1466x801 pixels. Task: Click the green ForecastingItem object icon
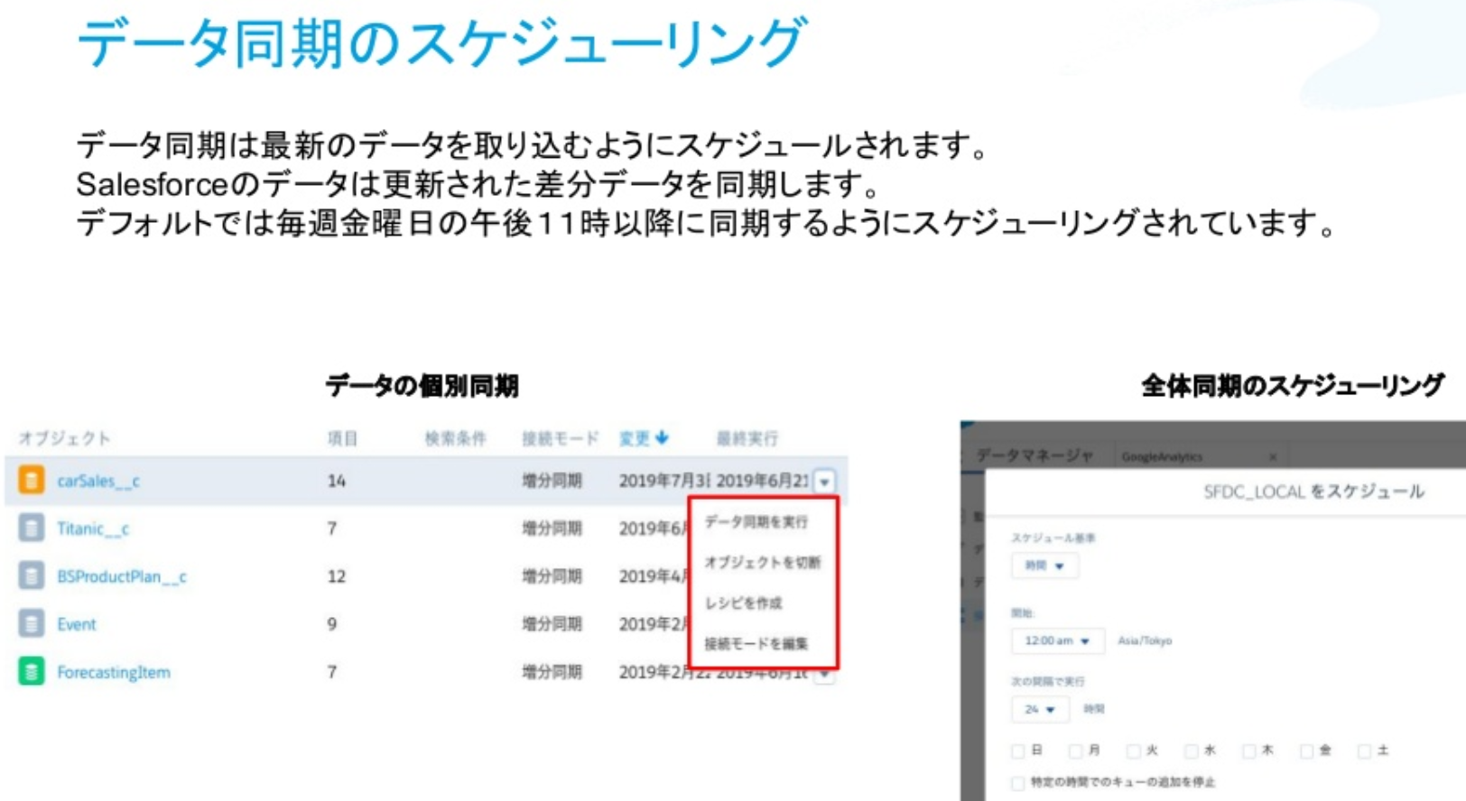click(31, 671)
